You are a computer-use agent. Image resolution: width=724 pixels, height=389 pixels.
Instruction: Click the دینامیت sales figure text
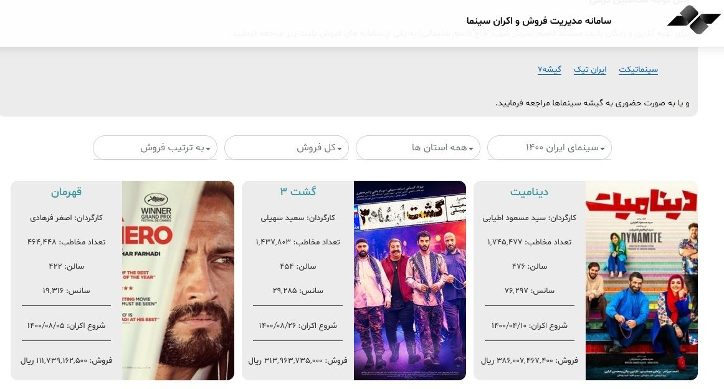coord(529,360)
